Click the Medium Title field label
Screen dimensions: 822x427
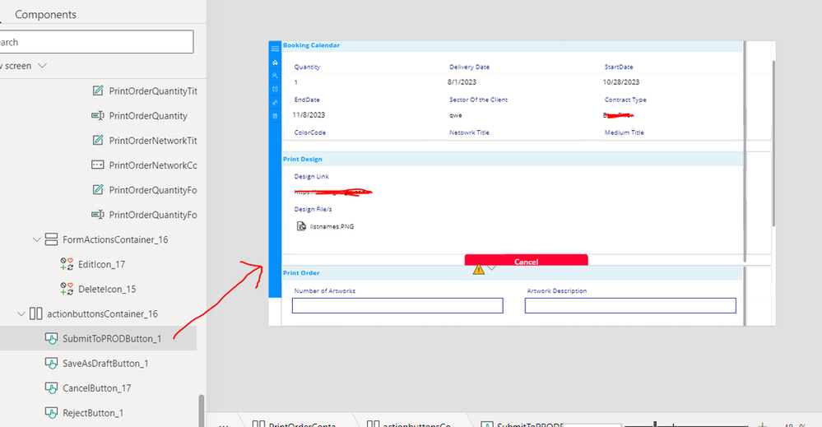click(x=625, y=132)
